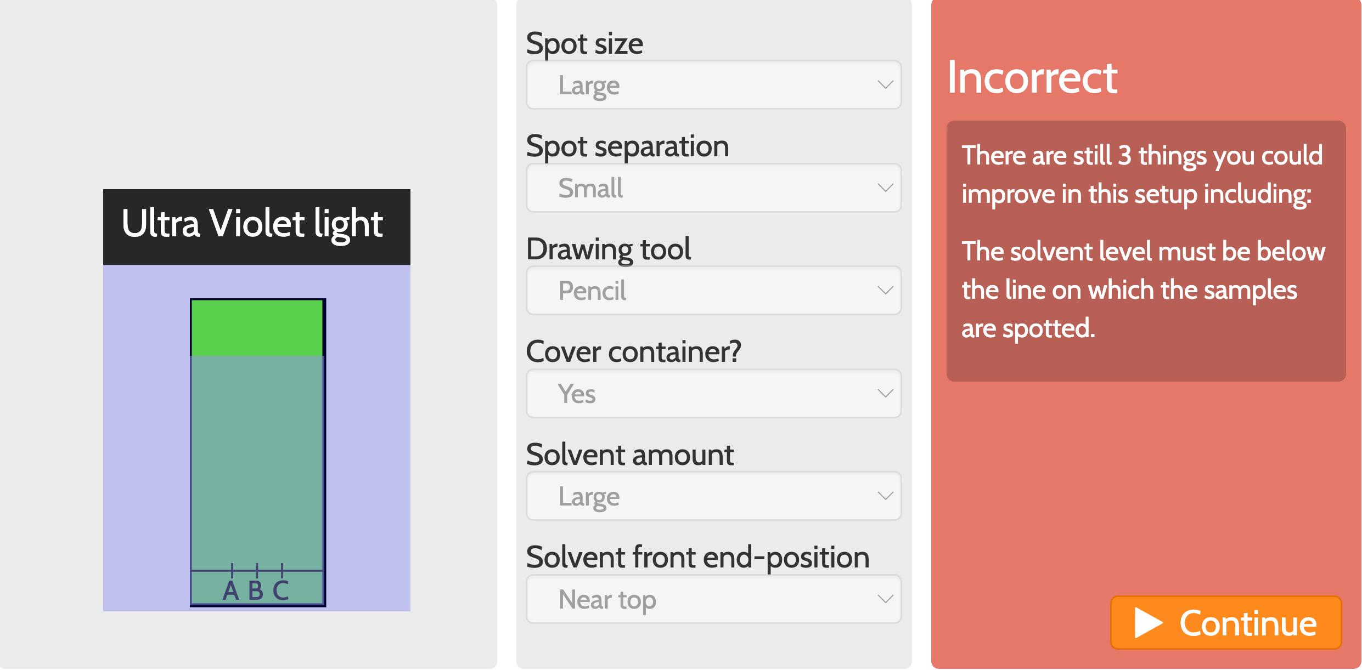Open the Drawing tool dropdown
Screen dimensions: 1362x670
713,291
